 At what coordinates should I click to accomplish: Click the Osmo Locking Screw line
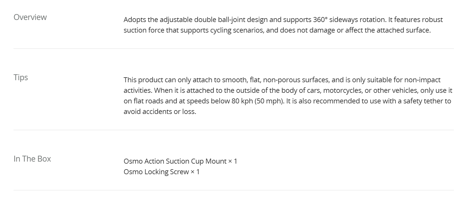click(x=161, y=172)
